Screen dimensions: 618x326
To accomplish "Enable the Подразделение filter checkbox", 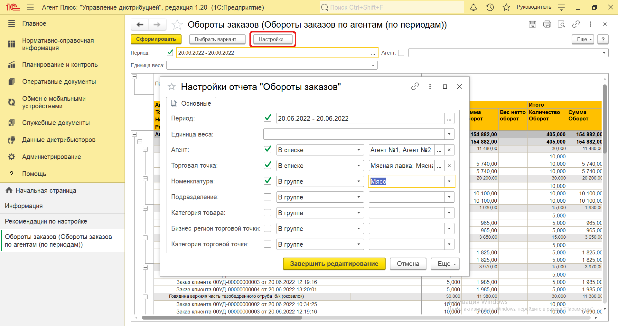I will [x=267, y=197].
